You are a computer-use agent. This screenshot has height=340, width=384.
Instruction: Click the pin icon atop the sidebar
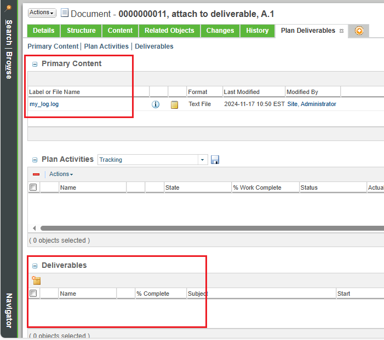9,9
